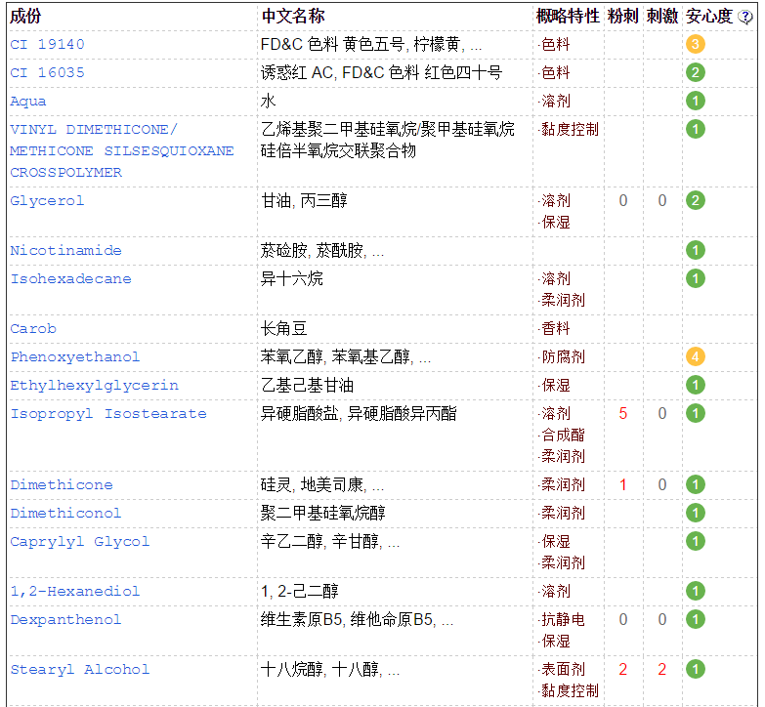Click the 防腐剂 property of Phenoxyethanol

[564, 356]
